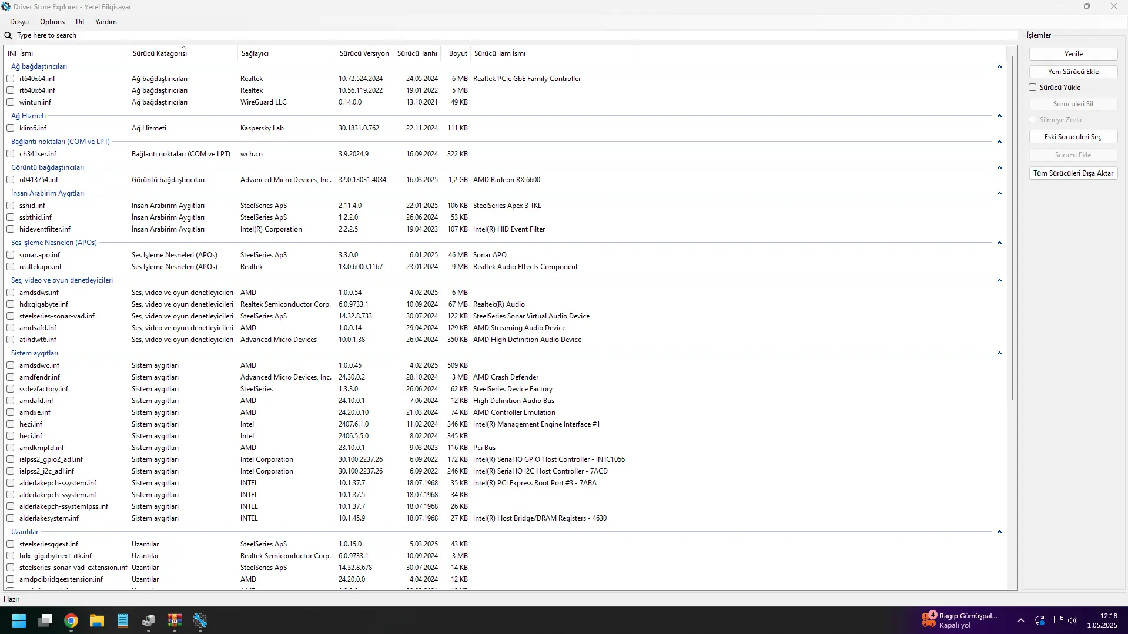The height and width of the screenshot is (634, 1128).
Task: Open the Windows Start menu
Action: click(19, 620)
